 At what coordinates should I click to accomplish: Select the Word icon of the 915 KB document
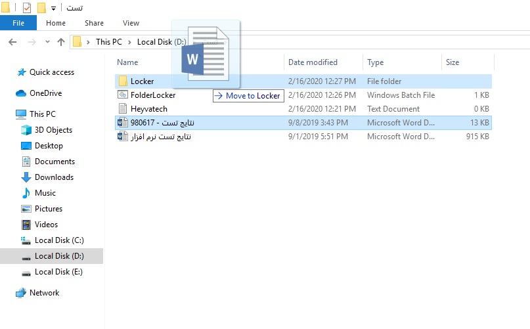click(122, 137)
